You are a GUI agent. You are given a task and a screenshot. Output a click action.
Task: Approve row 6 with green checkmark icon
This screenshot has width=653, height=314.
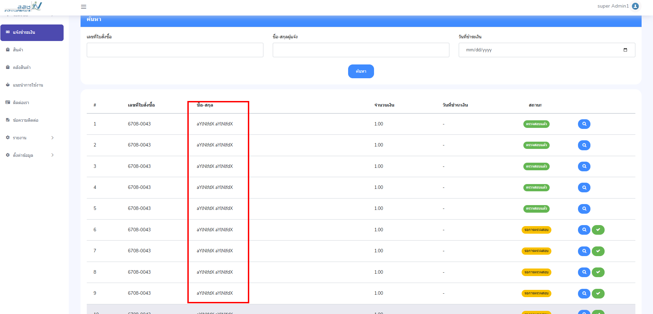(x=598, y=230)
